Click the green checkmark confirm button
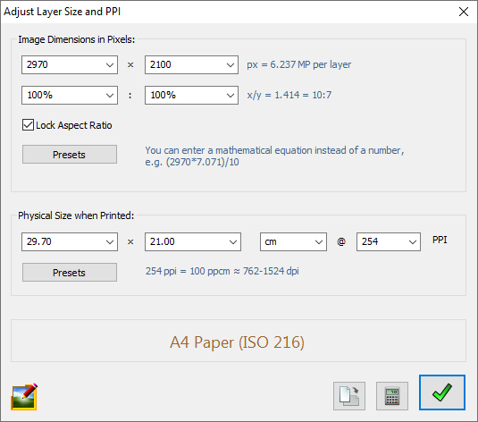The height and width of the screenshot is (422, 478). pyautogui.click(x=442, y=392)
